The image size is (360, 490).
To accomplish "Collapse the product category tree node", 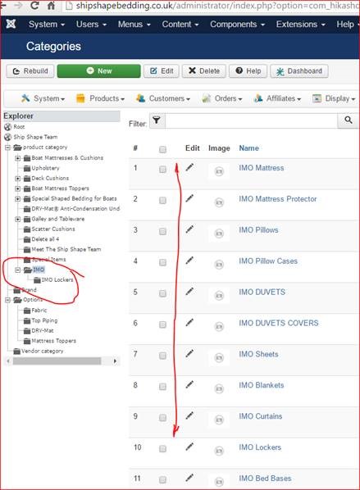I will (x=8, y=147).
